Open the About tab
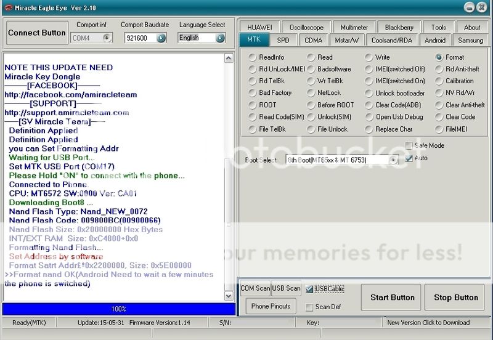The width and height of the screenshot is (493, 340). point(471,27)
